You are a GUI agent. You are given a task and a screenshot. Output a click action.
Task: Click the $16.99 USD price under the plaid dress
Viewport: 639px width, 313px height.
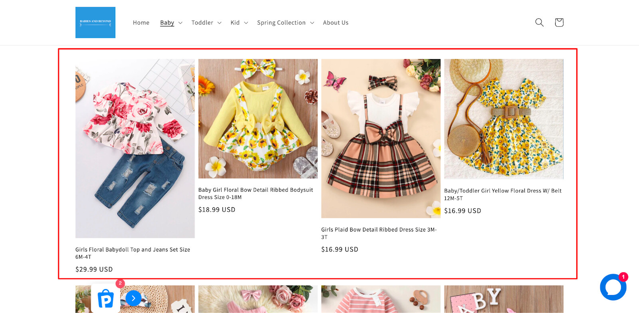click(x=340, y=250)
